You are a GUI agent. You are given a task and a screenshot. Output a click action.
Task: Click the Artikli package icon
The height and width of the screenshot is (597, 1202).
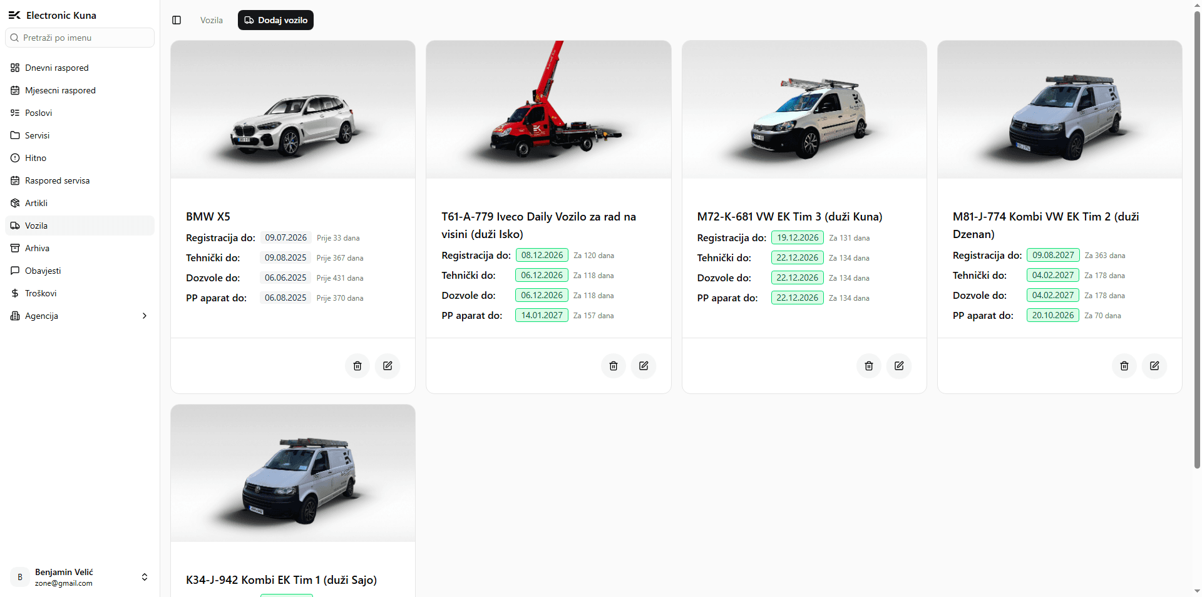15,203
